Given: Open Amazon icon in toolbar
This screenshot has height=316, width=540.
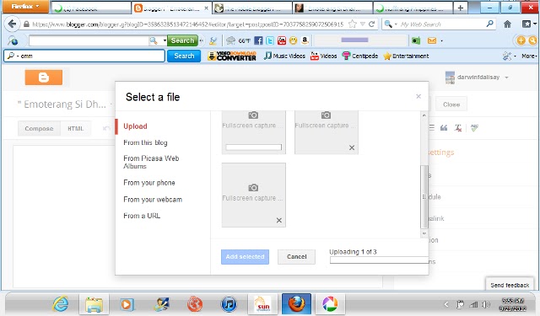Looking at the screenshot, I should pyautogui.click(x=305, y=40).
